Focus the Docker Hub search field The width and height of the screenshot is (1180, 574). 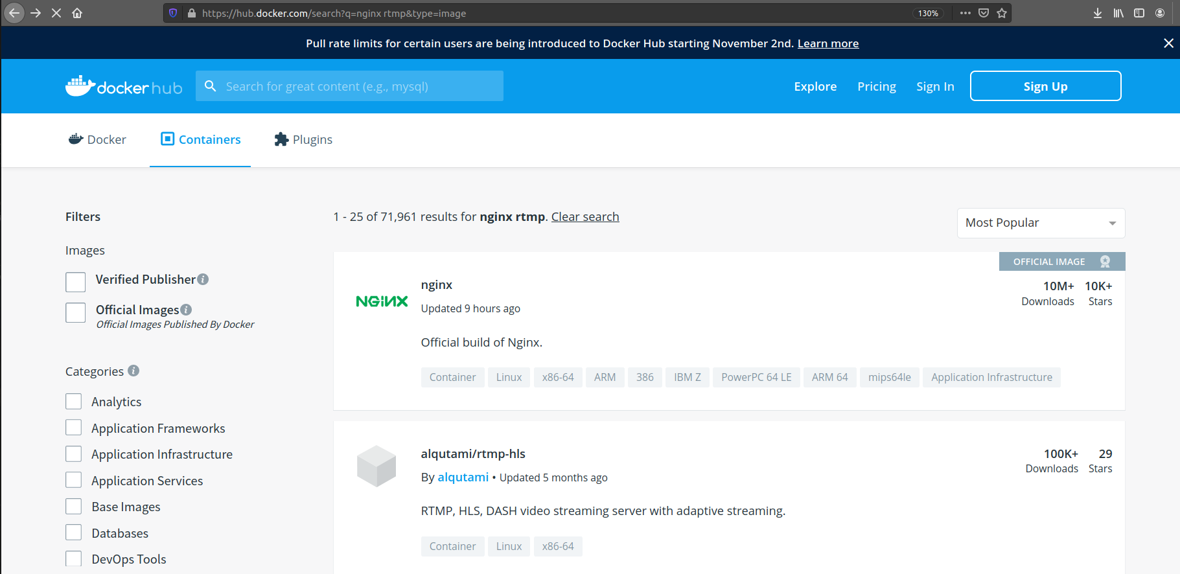pos(349,86)
